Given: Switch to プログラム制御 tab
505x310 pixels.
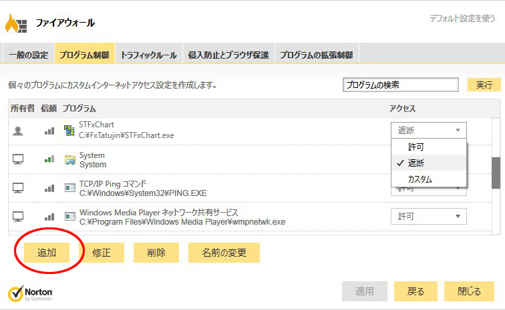Looking at the screenshot, I should pos(85,55).
